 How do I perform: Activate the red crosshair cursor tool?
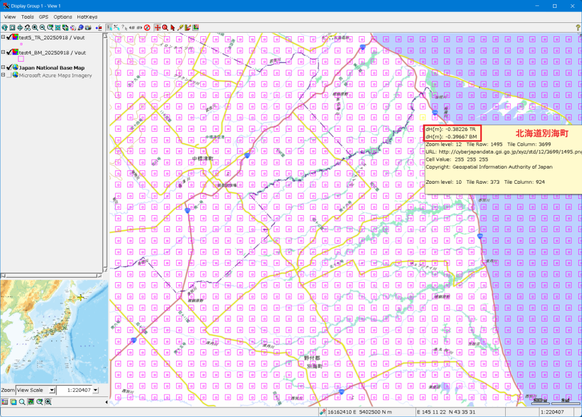[157, 27]
